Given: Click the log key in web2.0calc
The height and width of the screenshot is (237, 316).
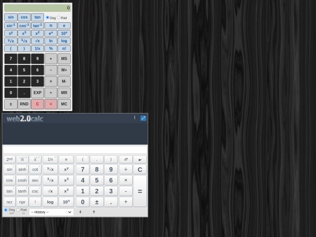Looking at the screenshot, I should (50, 202).
